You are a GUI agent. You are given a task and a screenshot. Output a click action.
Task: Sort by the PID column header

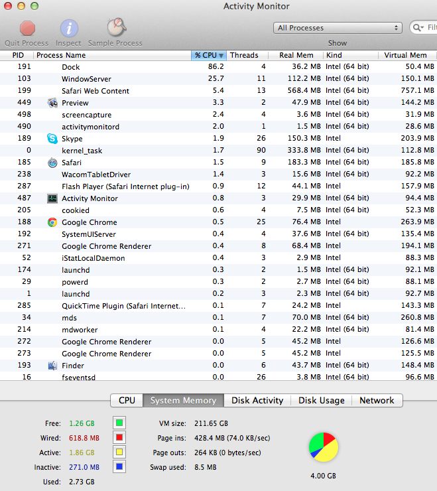pyautogui.click(x=17, y=55)
